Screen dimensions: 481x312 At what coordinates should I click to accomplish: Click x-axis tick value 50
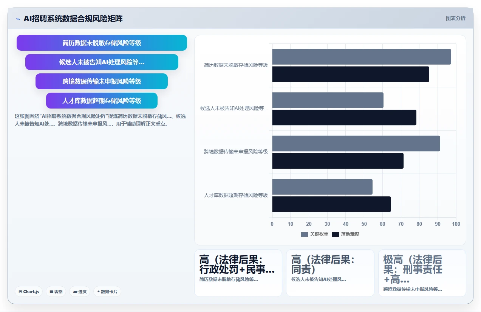pos(364,224)
